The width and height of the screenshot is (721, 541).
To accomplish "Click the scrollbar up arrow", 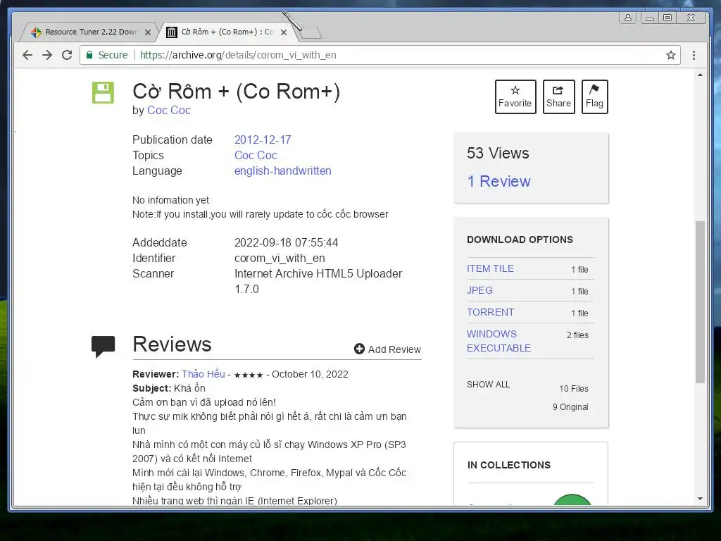I will pos(700,75).
